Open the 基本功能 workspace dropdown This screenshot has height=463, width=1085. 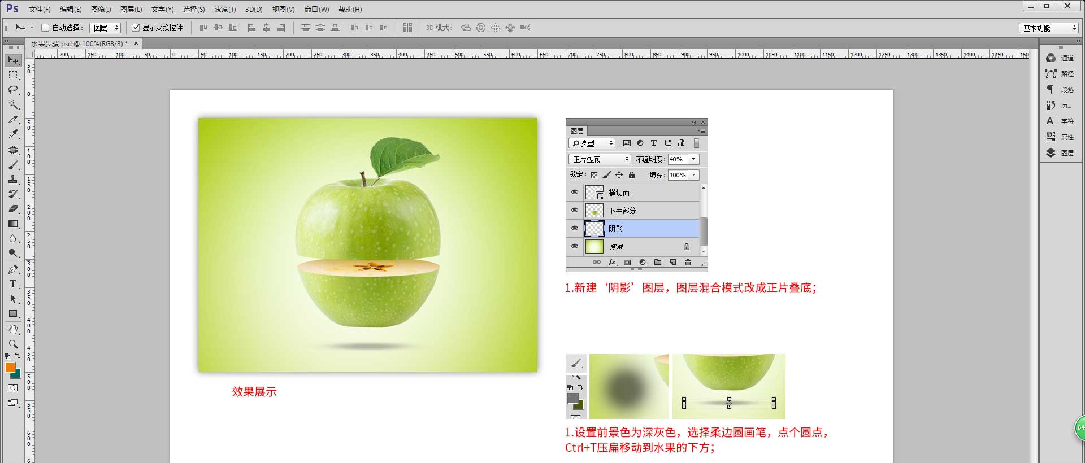coord(1049,28)
